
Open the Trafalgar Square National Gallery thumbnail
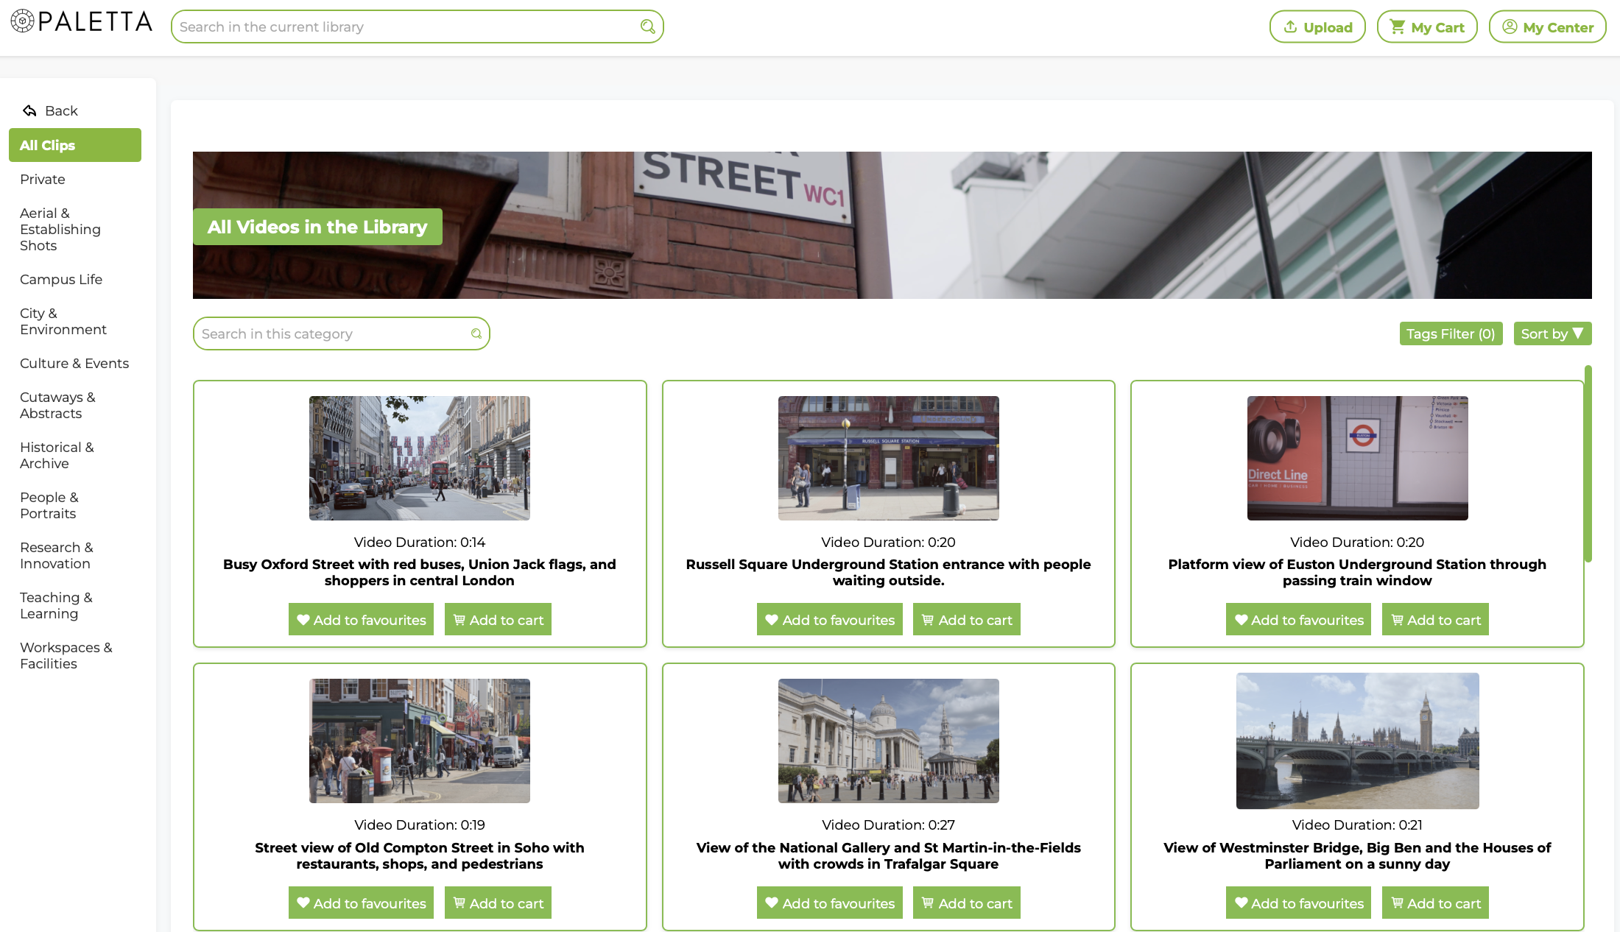(888, 741)
